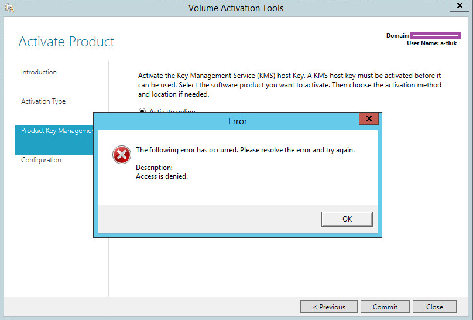Jump to the Configuration step

(x=41, y=160)
